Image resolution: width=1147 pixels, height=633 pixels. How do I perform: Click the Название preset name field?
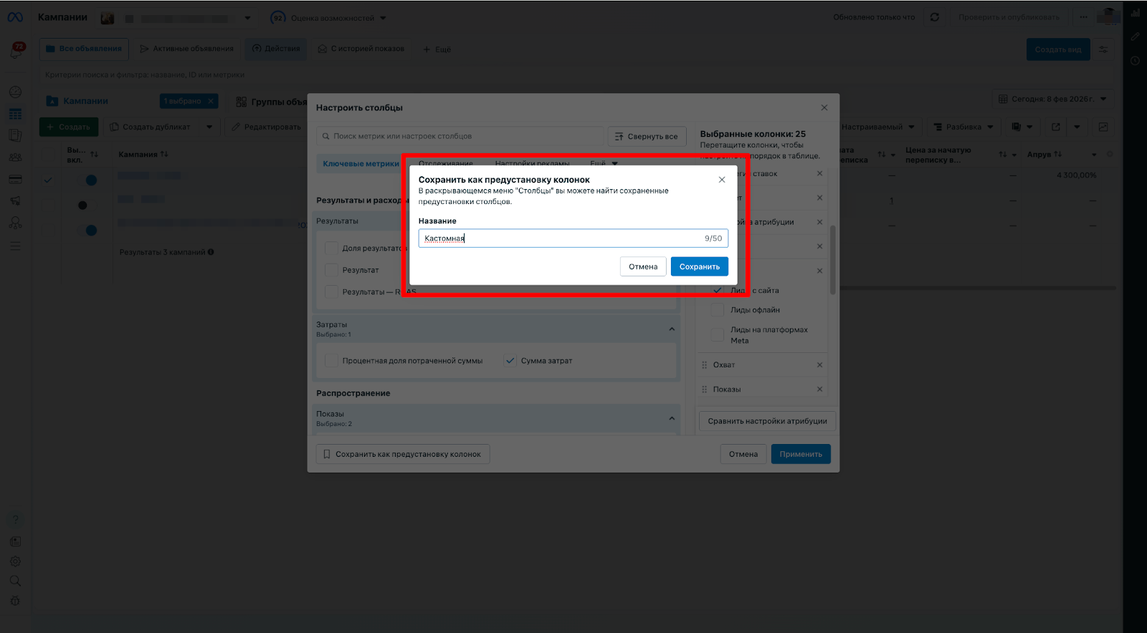[x=573, y=238]
